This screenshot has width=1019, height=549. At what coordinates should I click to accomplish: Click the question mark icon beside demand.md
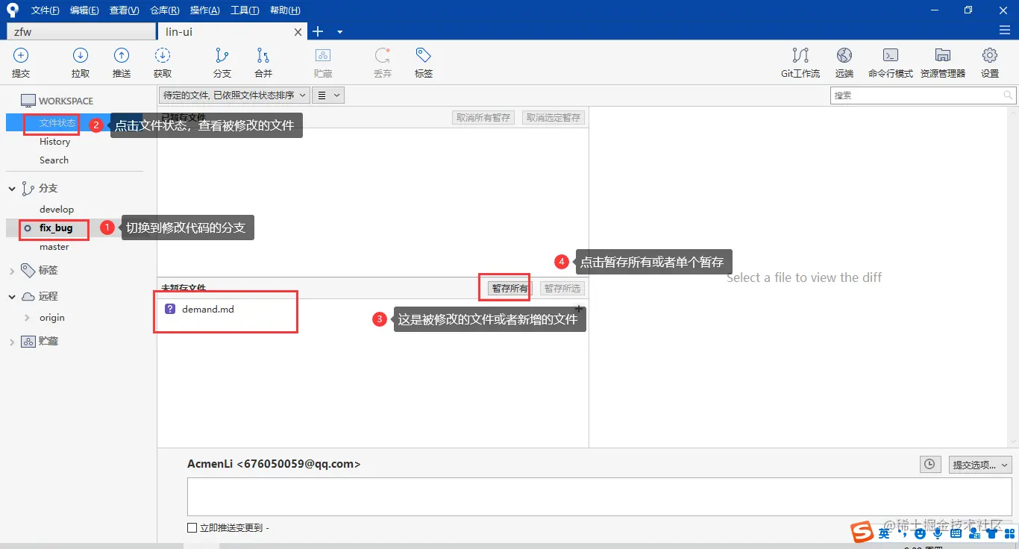tap(170, 309)
